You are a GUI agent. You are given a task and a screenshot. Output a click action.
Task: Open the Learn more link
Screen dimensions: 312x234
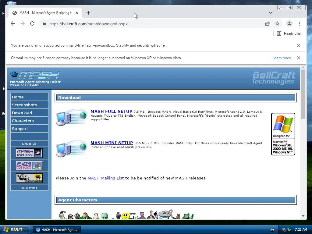[x=281, y=58]
